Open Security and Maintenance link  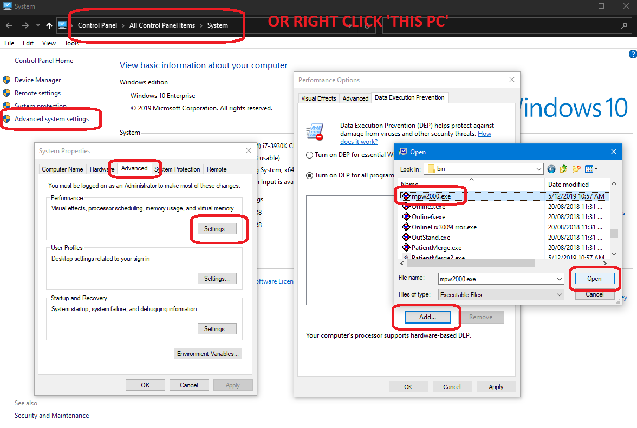51,416
